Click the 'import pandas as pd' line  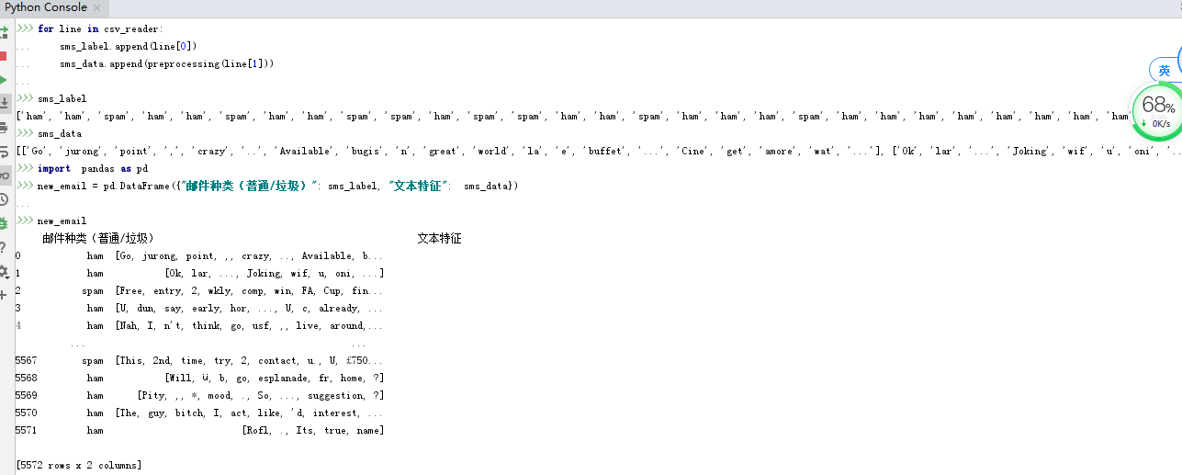point(93,168)
